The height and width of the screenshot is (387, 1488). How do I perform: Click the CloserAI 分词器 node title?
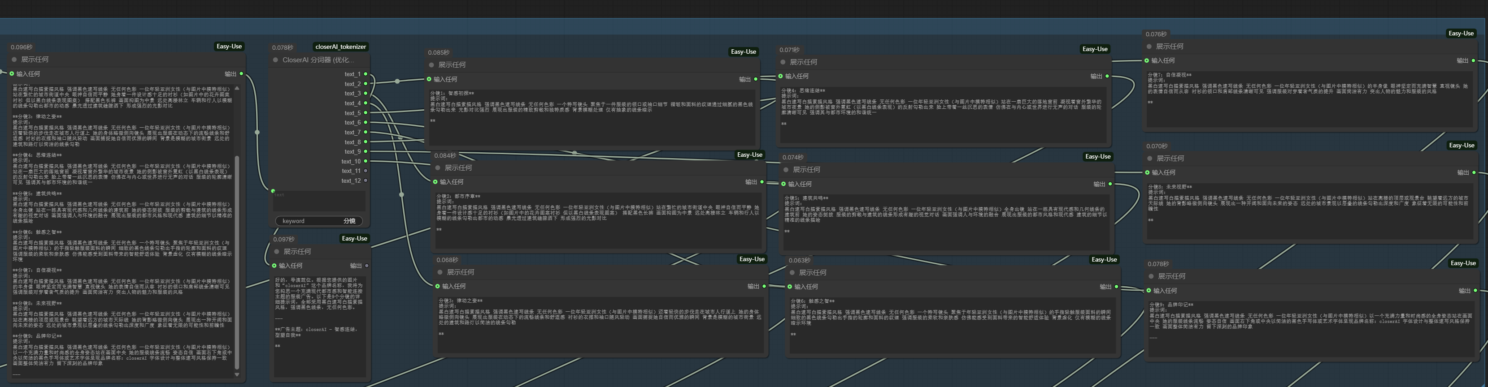coord(318,60)
